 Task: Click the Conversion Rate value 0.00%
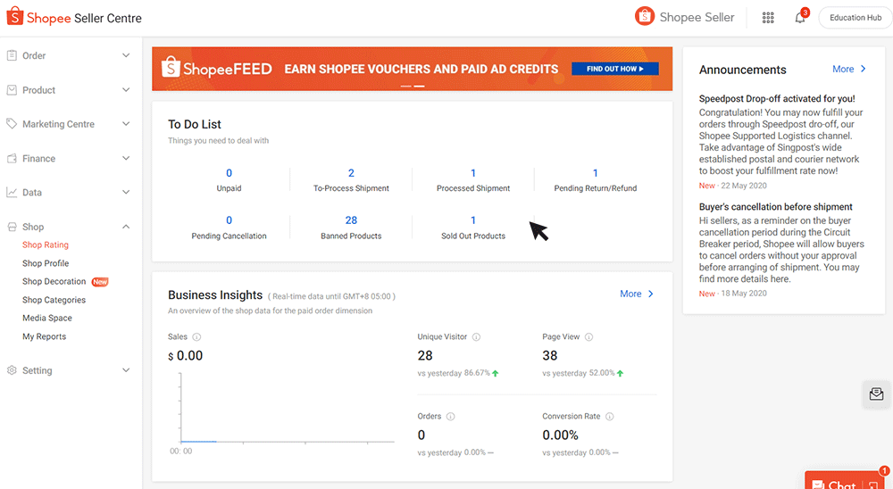(x=561, y=435)
